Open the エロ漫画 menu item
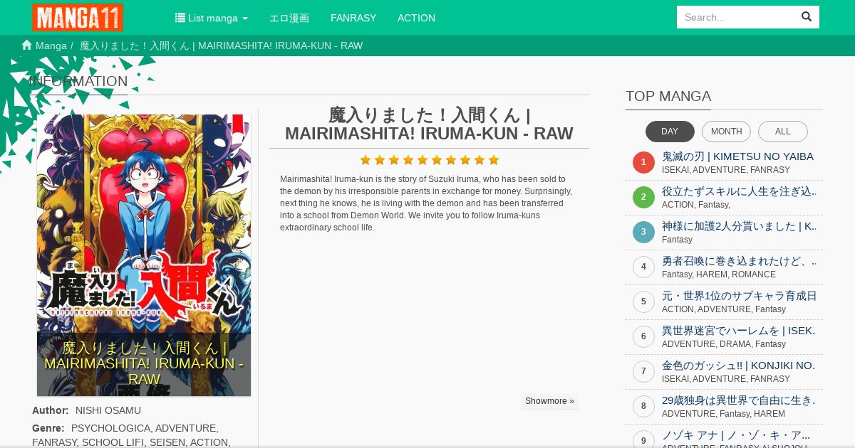The image size is (855, 448). point(289,18)
